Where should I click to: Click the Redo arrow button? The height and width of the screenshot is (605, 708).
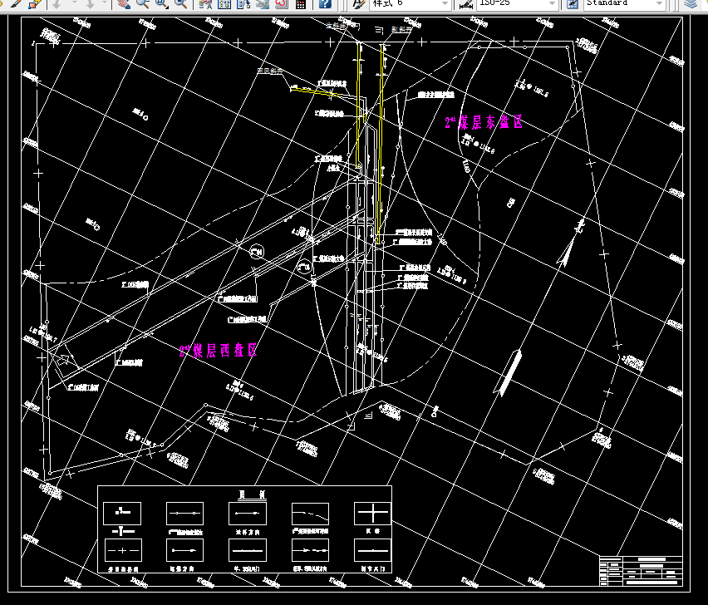pyautogui.click(x=90, y=3)
